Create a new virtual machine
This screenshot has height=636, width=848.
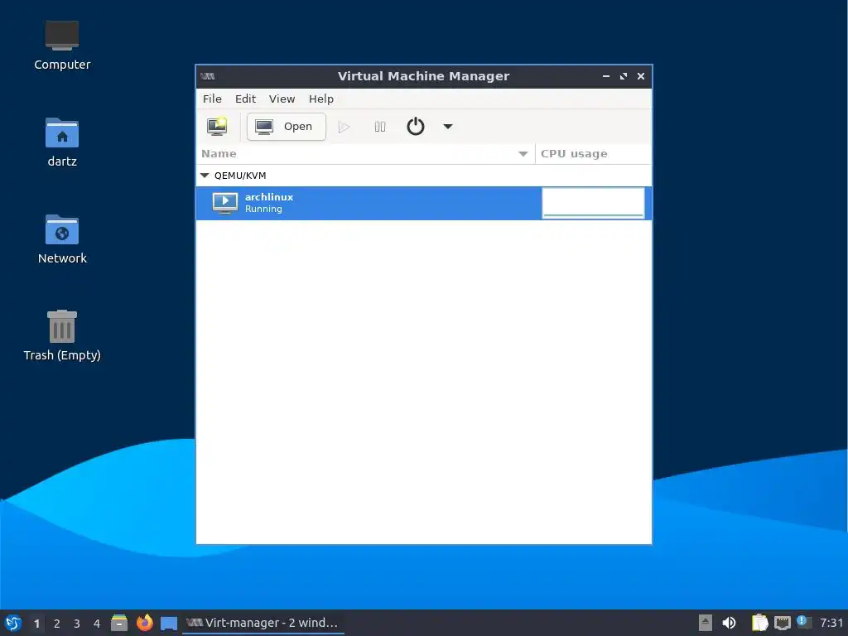217,127
